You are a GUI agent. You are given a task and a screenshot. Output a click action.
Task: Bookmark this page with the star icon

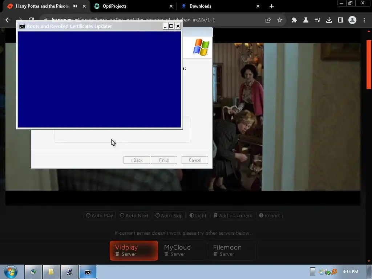tap(280, 20)
